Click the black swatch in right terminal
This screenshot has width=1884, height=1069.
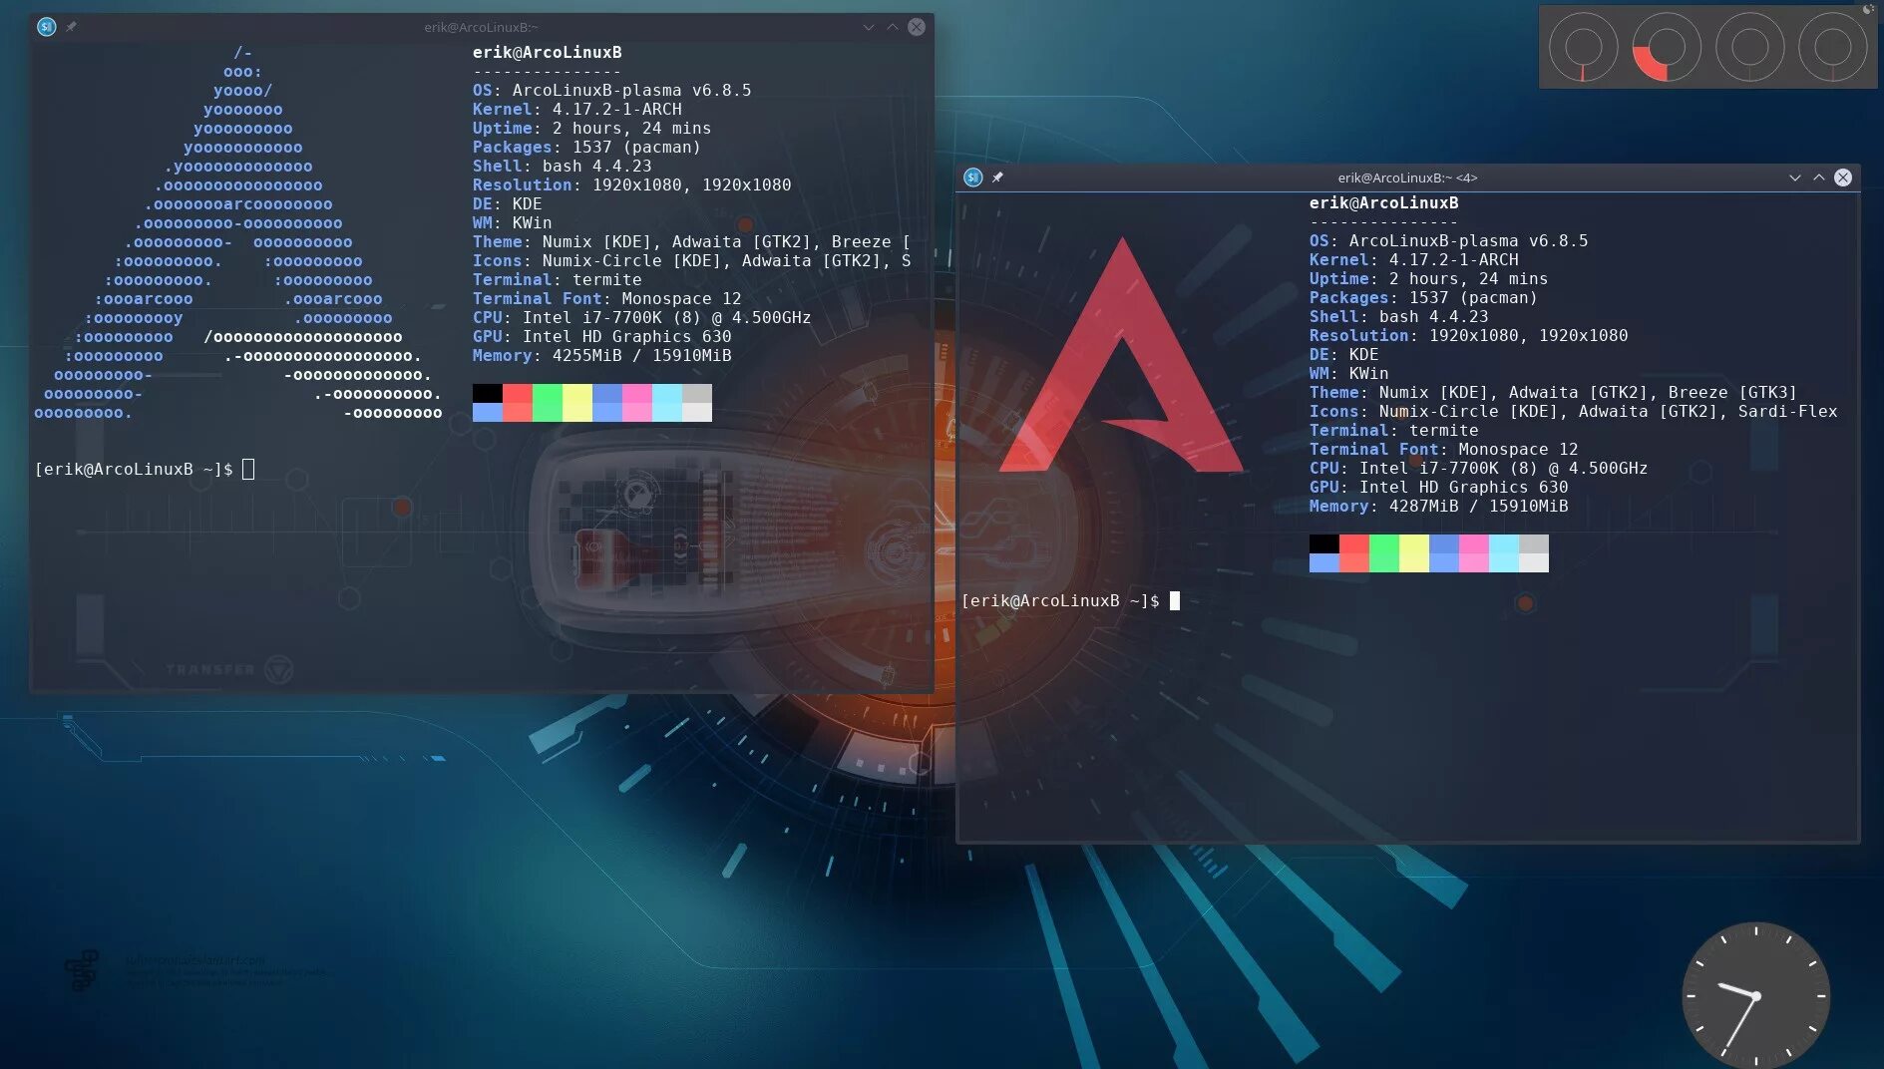(x=1324, y=543)
